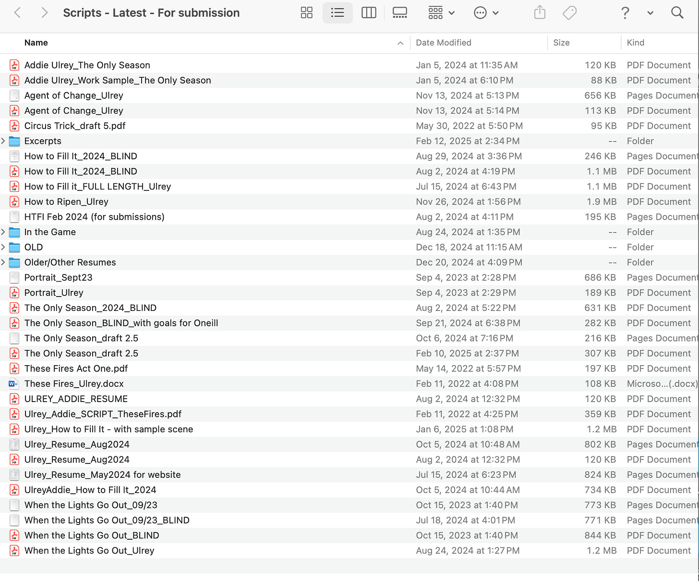699x581 pixels.
Task: Click the OLD folder icon
Action: click(x=14, y=248)
